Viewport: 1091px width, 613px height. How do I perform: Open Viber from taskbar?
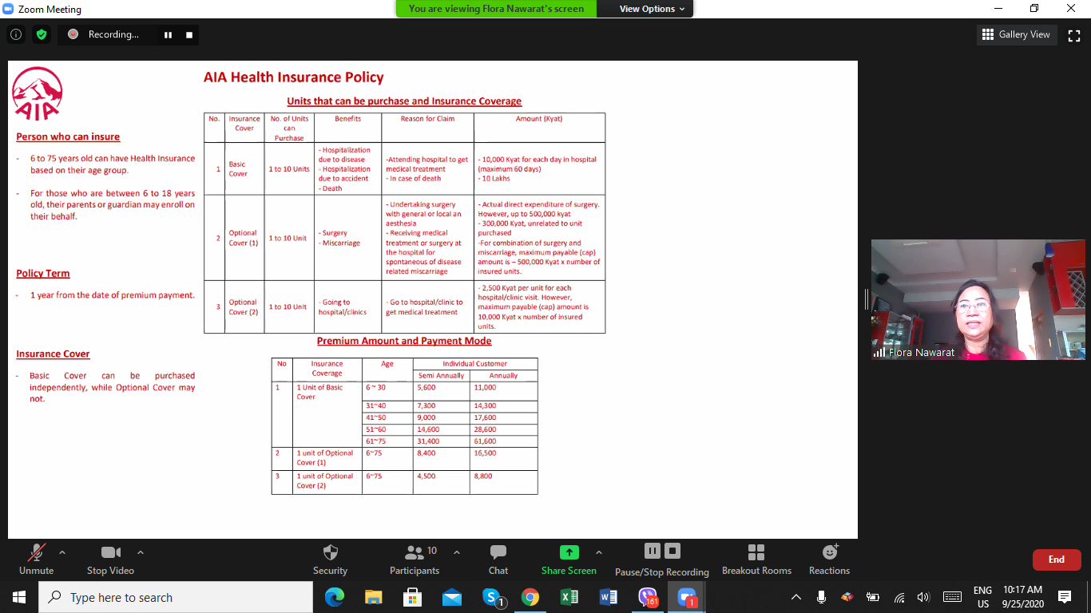pyautogui.click(x=648, y=597)
